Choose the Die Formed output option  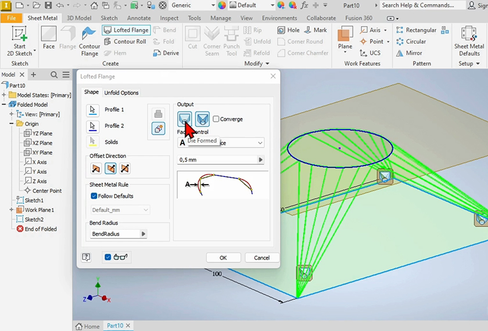pos(185,119)
